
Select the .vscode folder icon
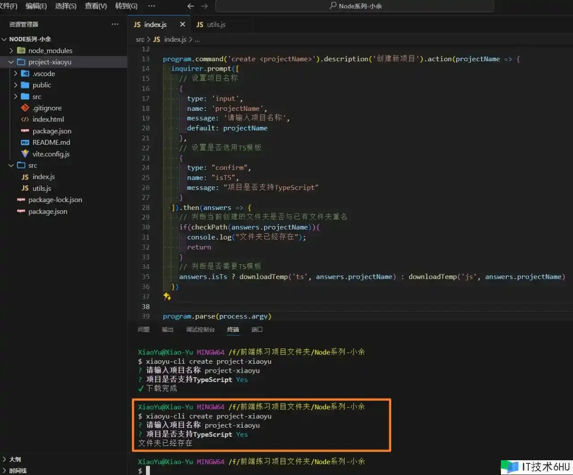25,74
